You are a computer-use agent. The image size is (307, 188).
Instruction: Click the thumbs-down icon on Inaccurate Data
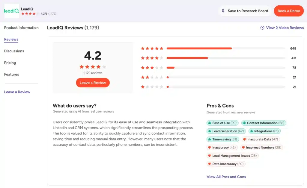click(245, 139)
